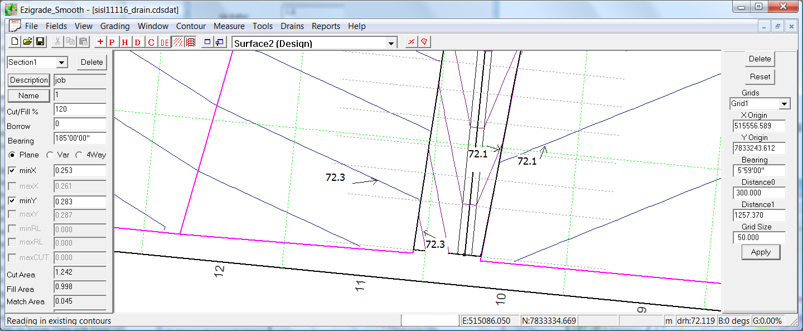Image resolution: width=803 pixels, height=331 pixels.
Task: Save the file with the floppy disk icon
Action: click(x=40, y=42)
